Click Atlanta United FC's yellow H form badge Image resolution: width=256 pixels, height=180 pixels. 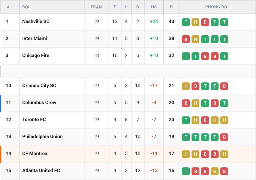pos(215,171)
